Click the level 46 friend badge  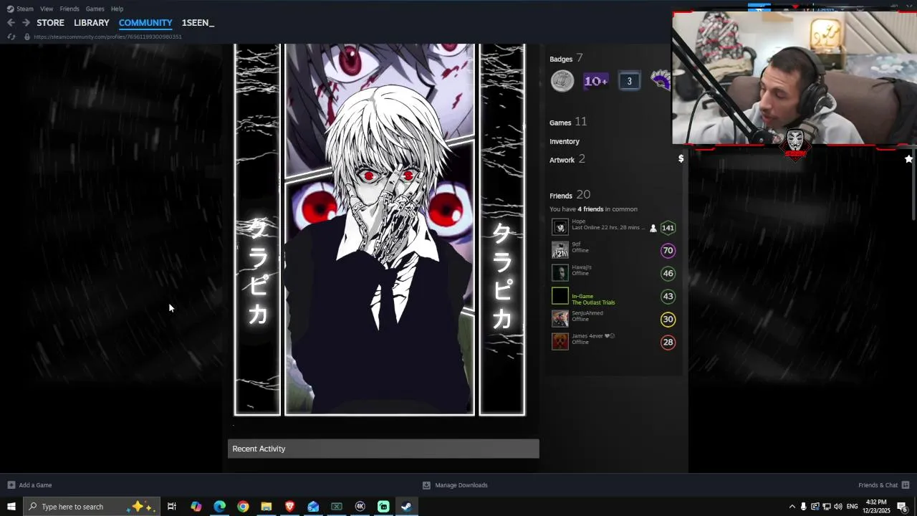[x=668, y=274]
